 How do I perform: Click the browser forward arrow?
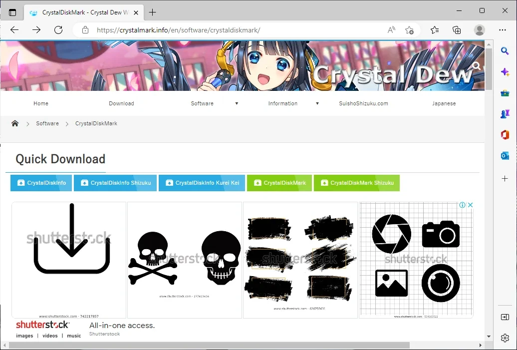36,30
